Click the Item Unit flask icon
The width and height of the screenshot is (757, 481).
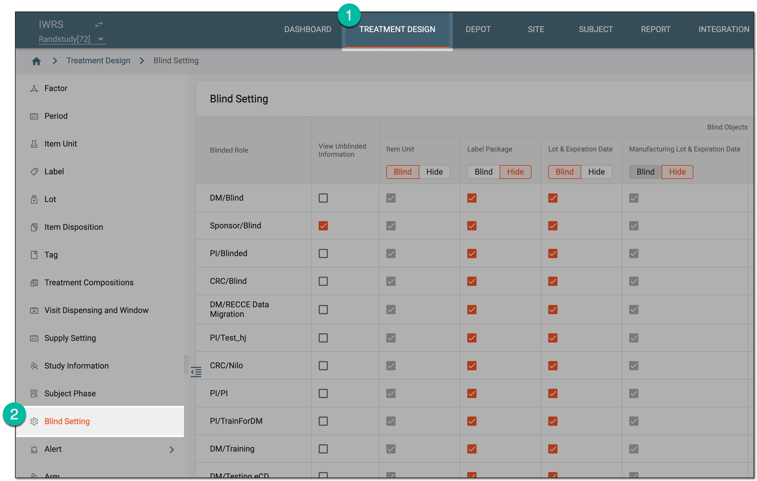34,144
